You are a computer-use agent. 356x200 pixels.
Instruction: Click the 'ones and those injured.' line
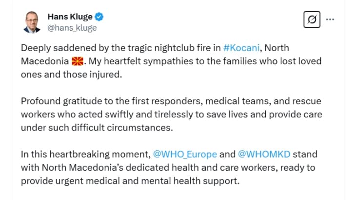click(71, 74)
